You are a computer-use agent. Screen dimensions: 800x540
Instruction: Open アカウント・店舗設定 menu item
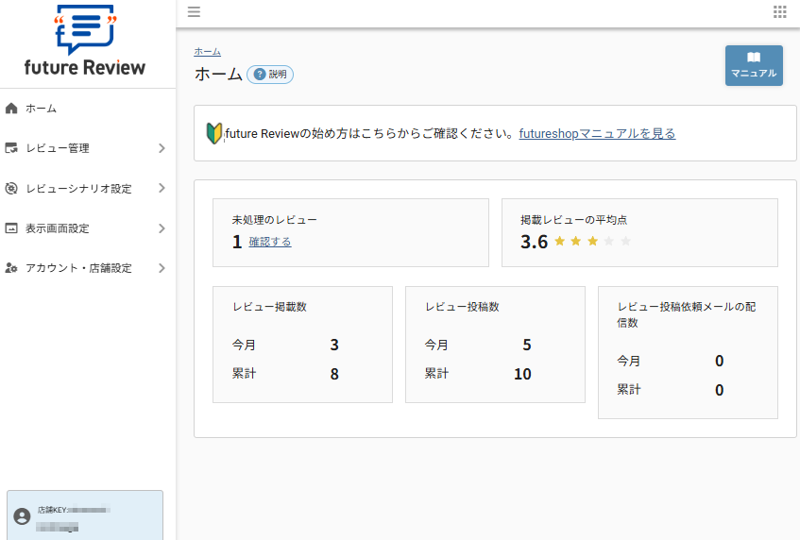tap(88, 268)
